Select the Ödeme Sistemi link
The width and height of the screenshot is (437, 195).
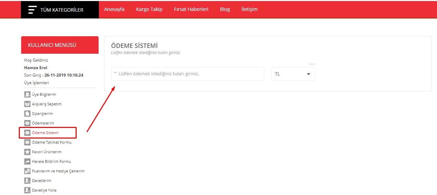coord(46,133)
